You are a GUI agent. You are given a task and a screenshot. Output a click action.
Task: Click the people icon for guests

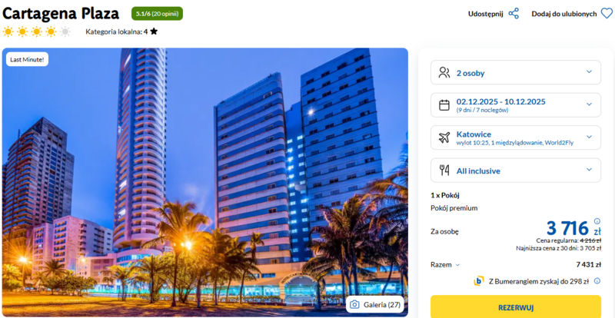444,72
